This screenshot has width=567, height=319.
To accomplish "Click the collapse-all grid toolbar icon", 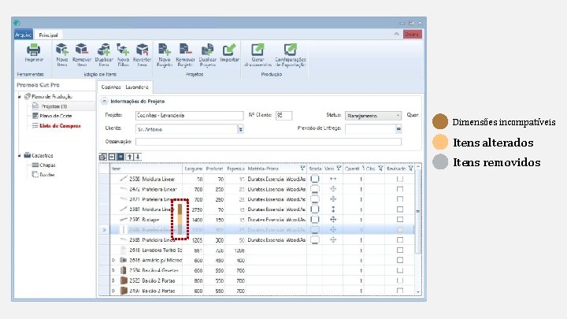I will [x=112, y=157].
